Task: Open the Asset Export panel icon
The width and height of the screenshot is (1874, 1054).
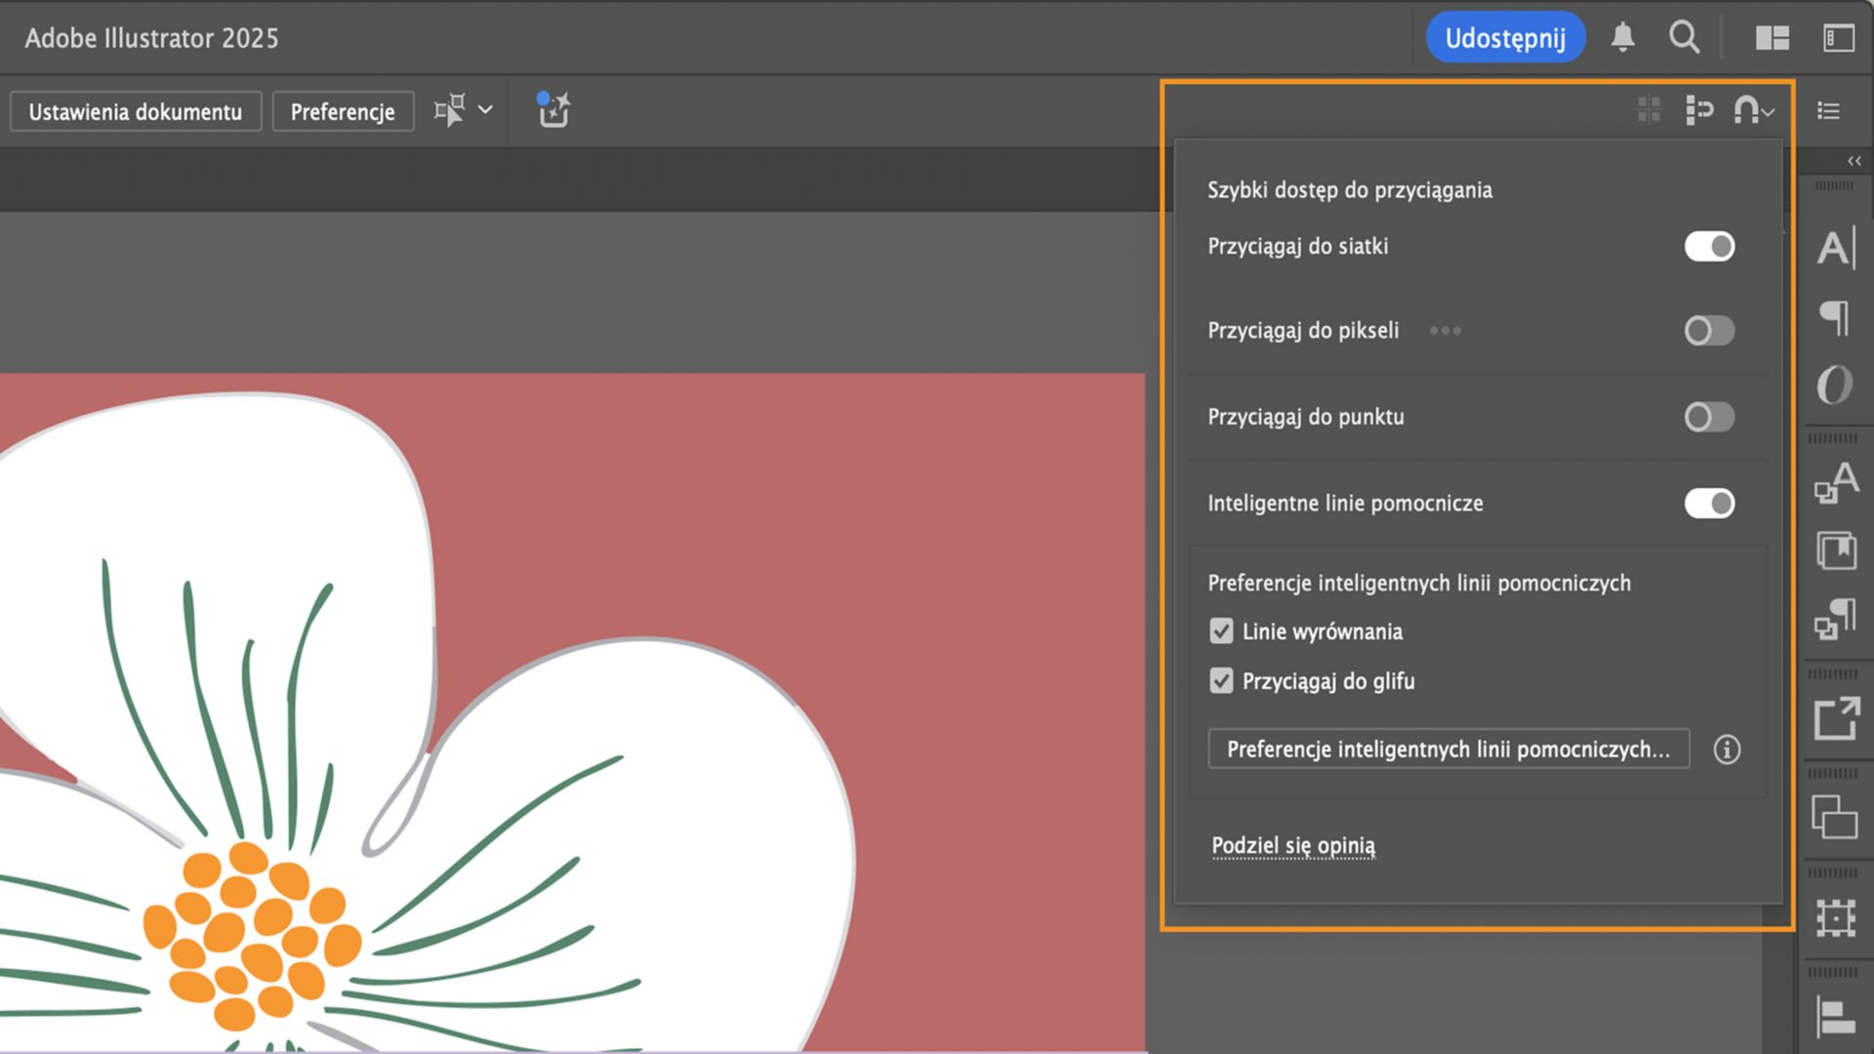Action: (x=1836, y=719)
